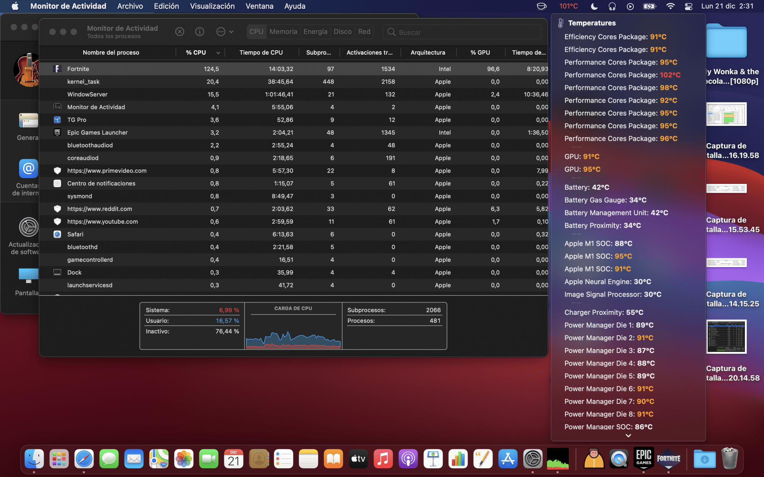Open QuickTime Player from the Dock

click(x=619, y=459)
